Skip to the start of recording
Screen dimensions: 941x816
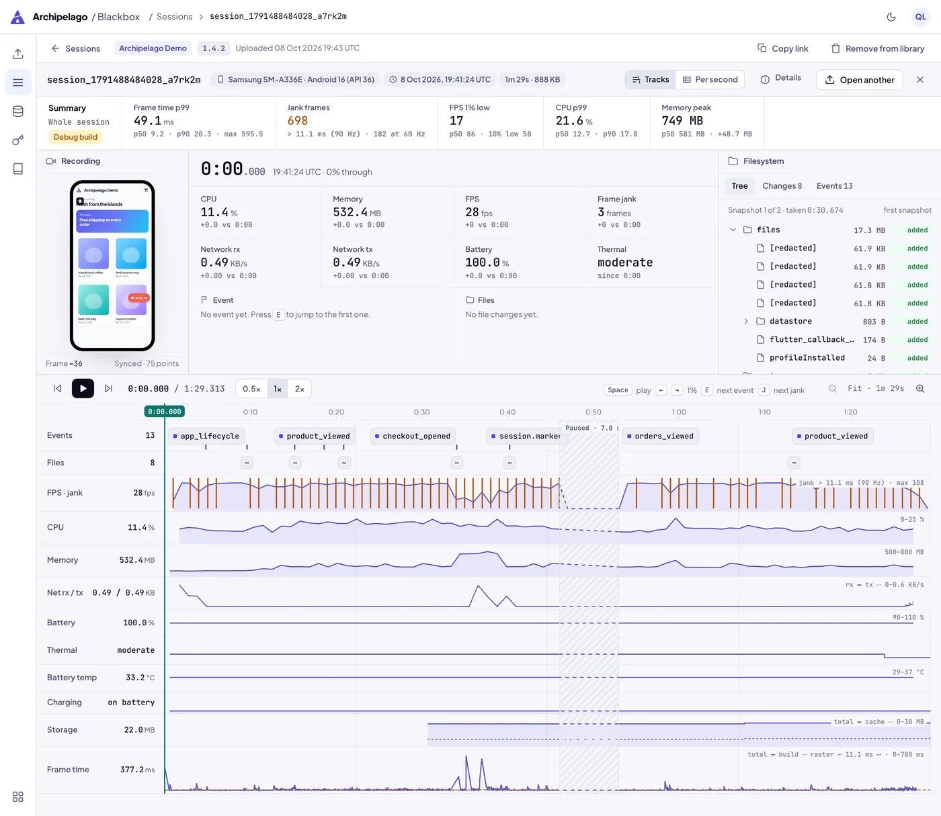tap(58, 389)
